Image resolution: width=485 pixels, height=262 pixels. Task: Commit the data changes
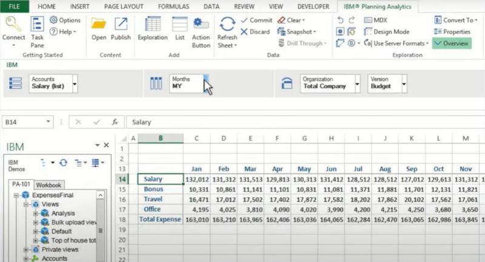point(256,21)
